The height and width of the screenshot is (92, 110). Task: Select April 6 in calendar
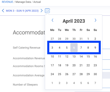[74, 48]
